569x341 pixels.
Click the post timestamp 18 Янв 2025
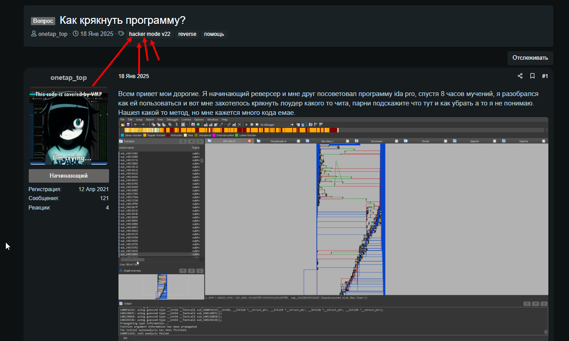(x=134, y=76)
